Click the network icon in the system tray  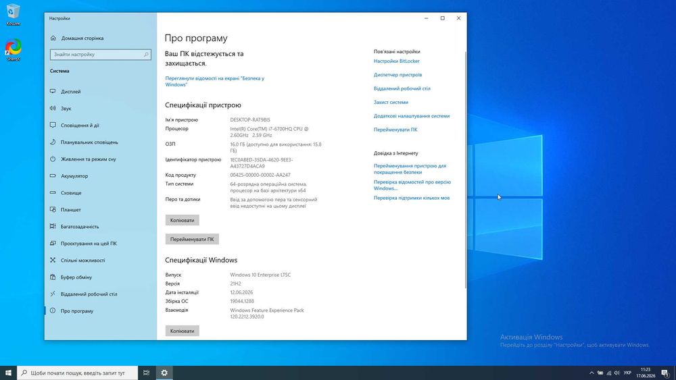(x=609, y=373)
